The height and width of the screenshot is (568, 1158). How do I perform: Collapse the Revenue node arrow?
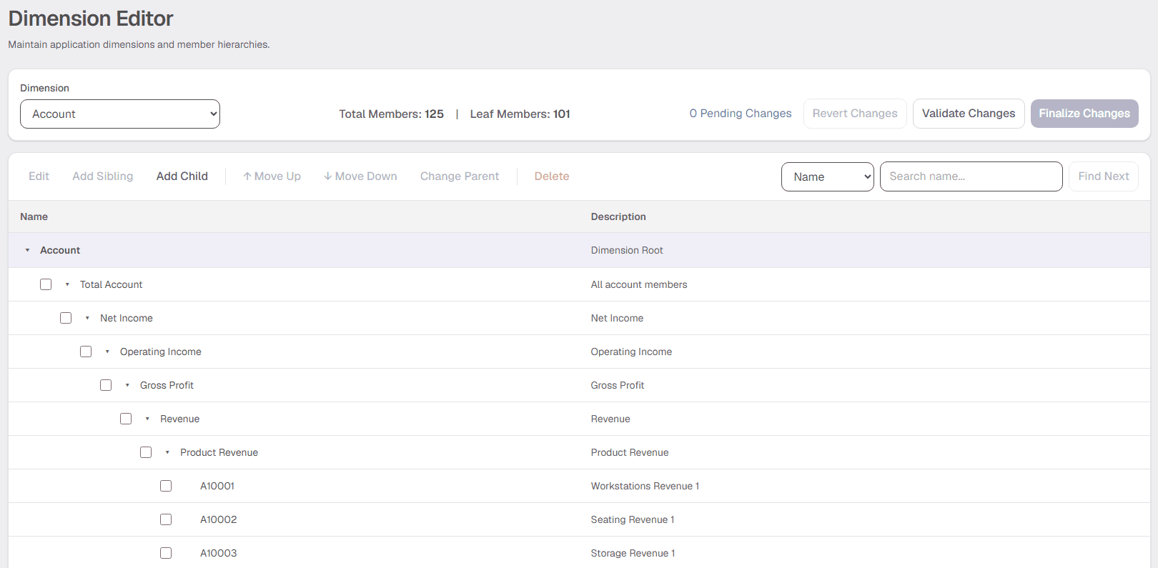coord(147,419)
